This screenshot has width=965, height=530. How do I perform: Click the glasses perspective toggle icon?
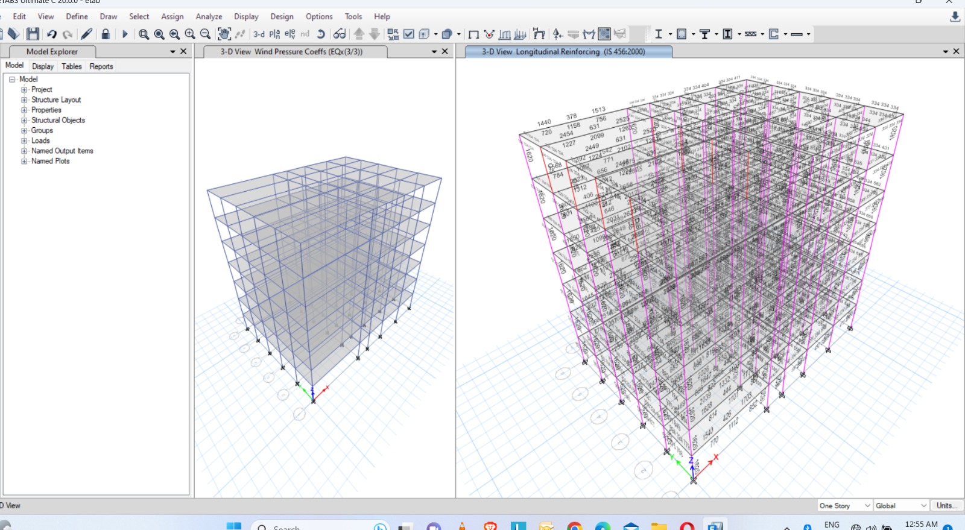point(340,34)
